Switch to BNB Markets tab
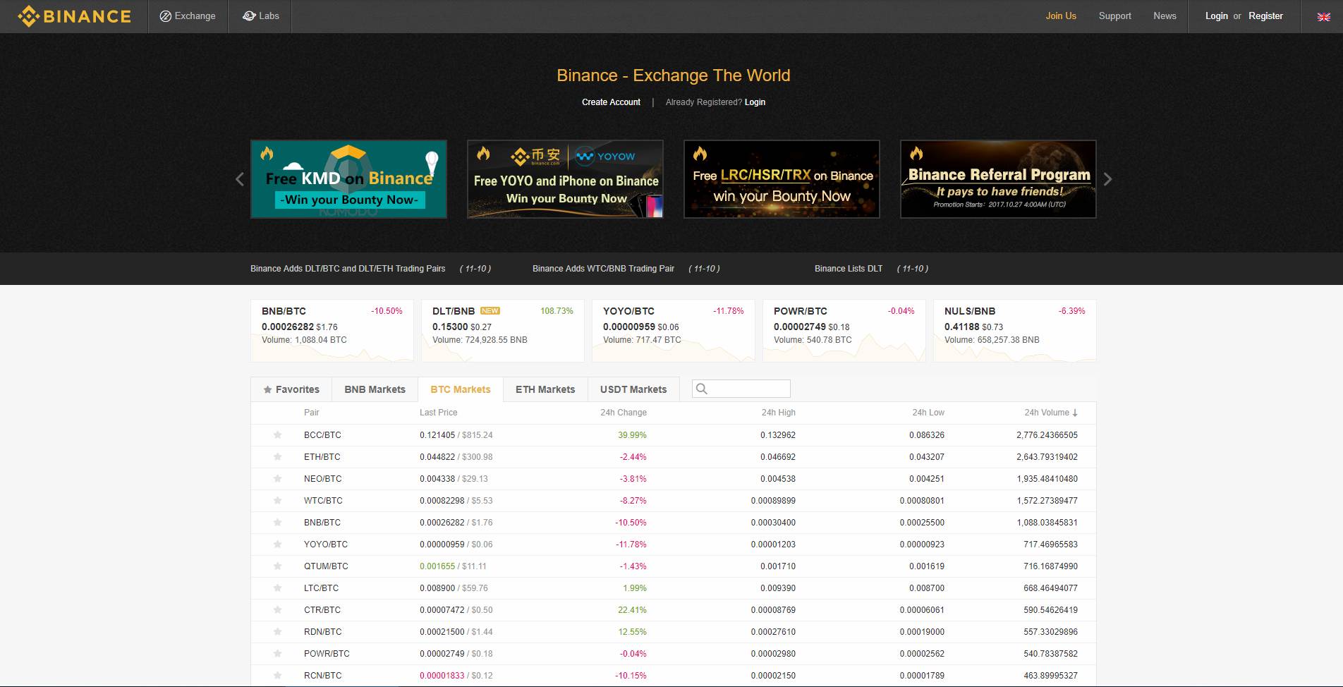 [x=375, y=389]
